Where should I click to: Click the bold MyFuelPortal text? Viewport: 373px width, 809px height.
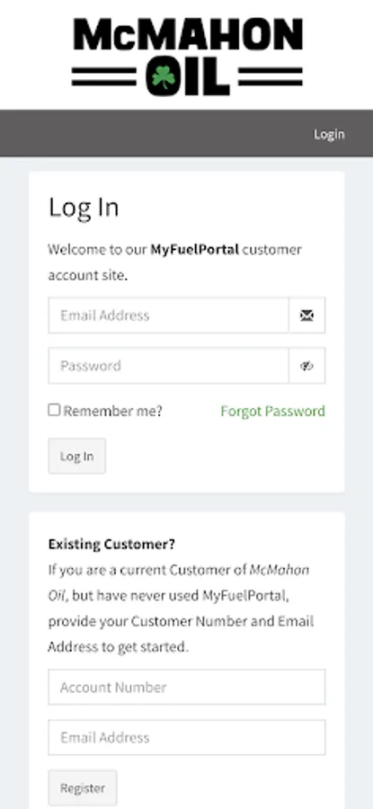(194, 250)
